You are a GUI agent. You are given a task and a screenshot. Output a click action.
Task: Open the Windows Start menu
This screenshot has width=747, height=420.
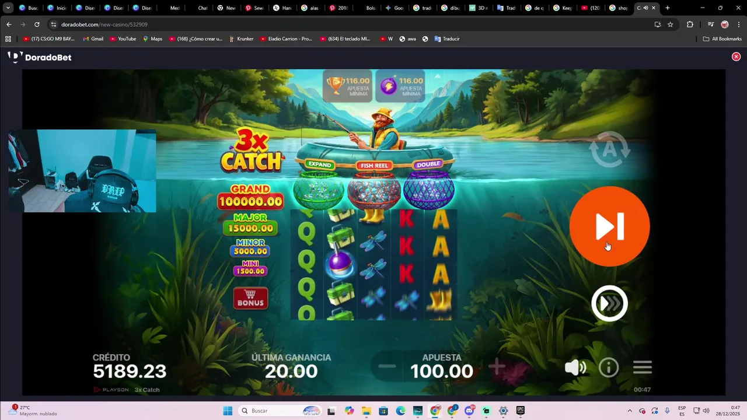(228, 411)
